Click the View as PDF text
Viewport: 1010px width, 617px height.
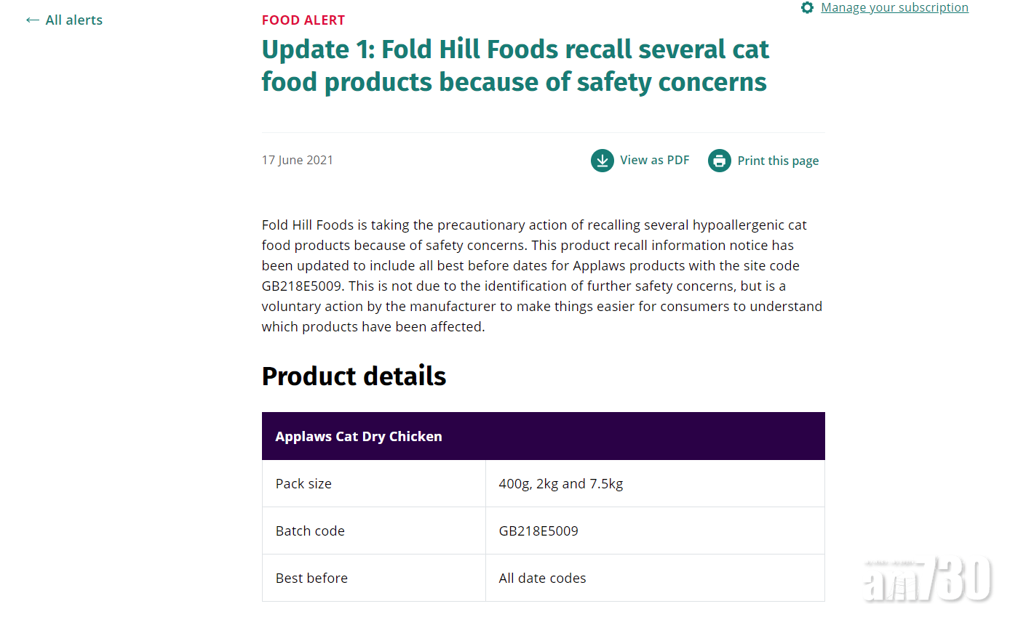[654, 161]
